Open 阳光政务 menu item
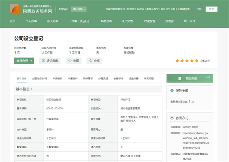 click(128, 21)
